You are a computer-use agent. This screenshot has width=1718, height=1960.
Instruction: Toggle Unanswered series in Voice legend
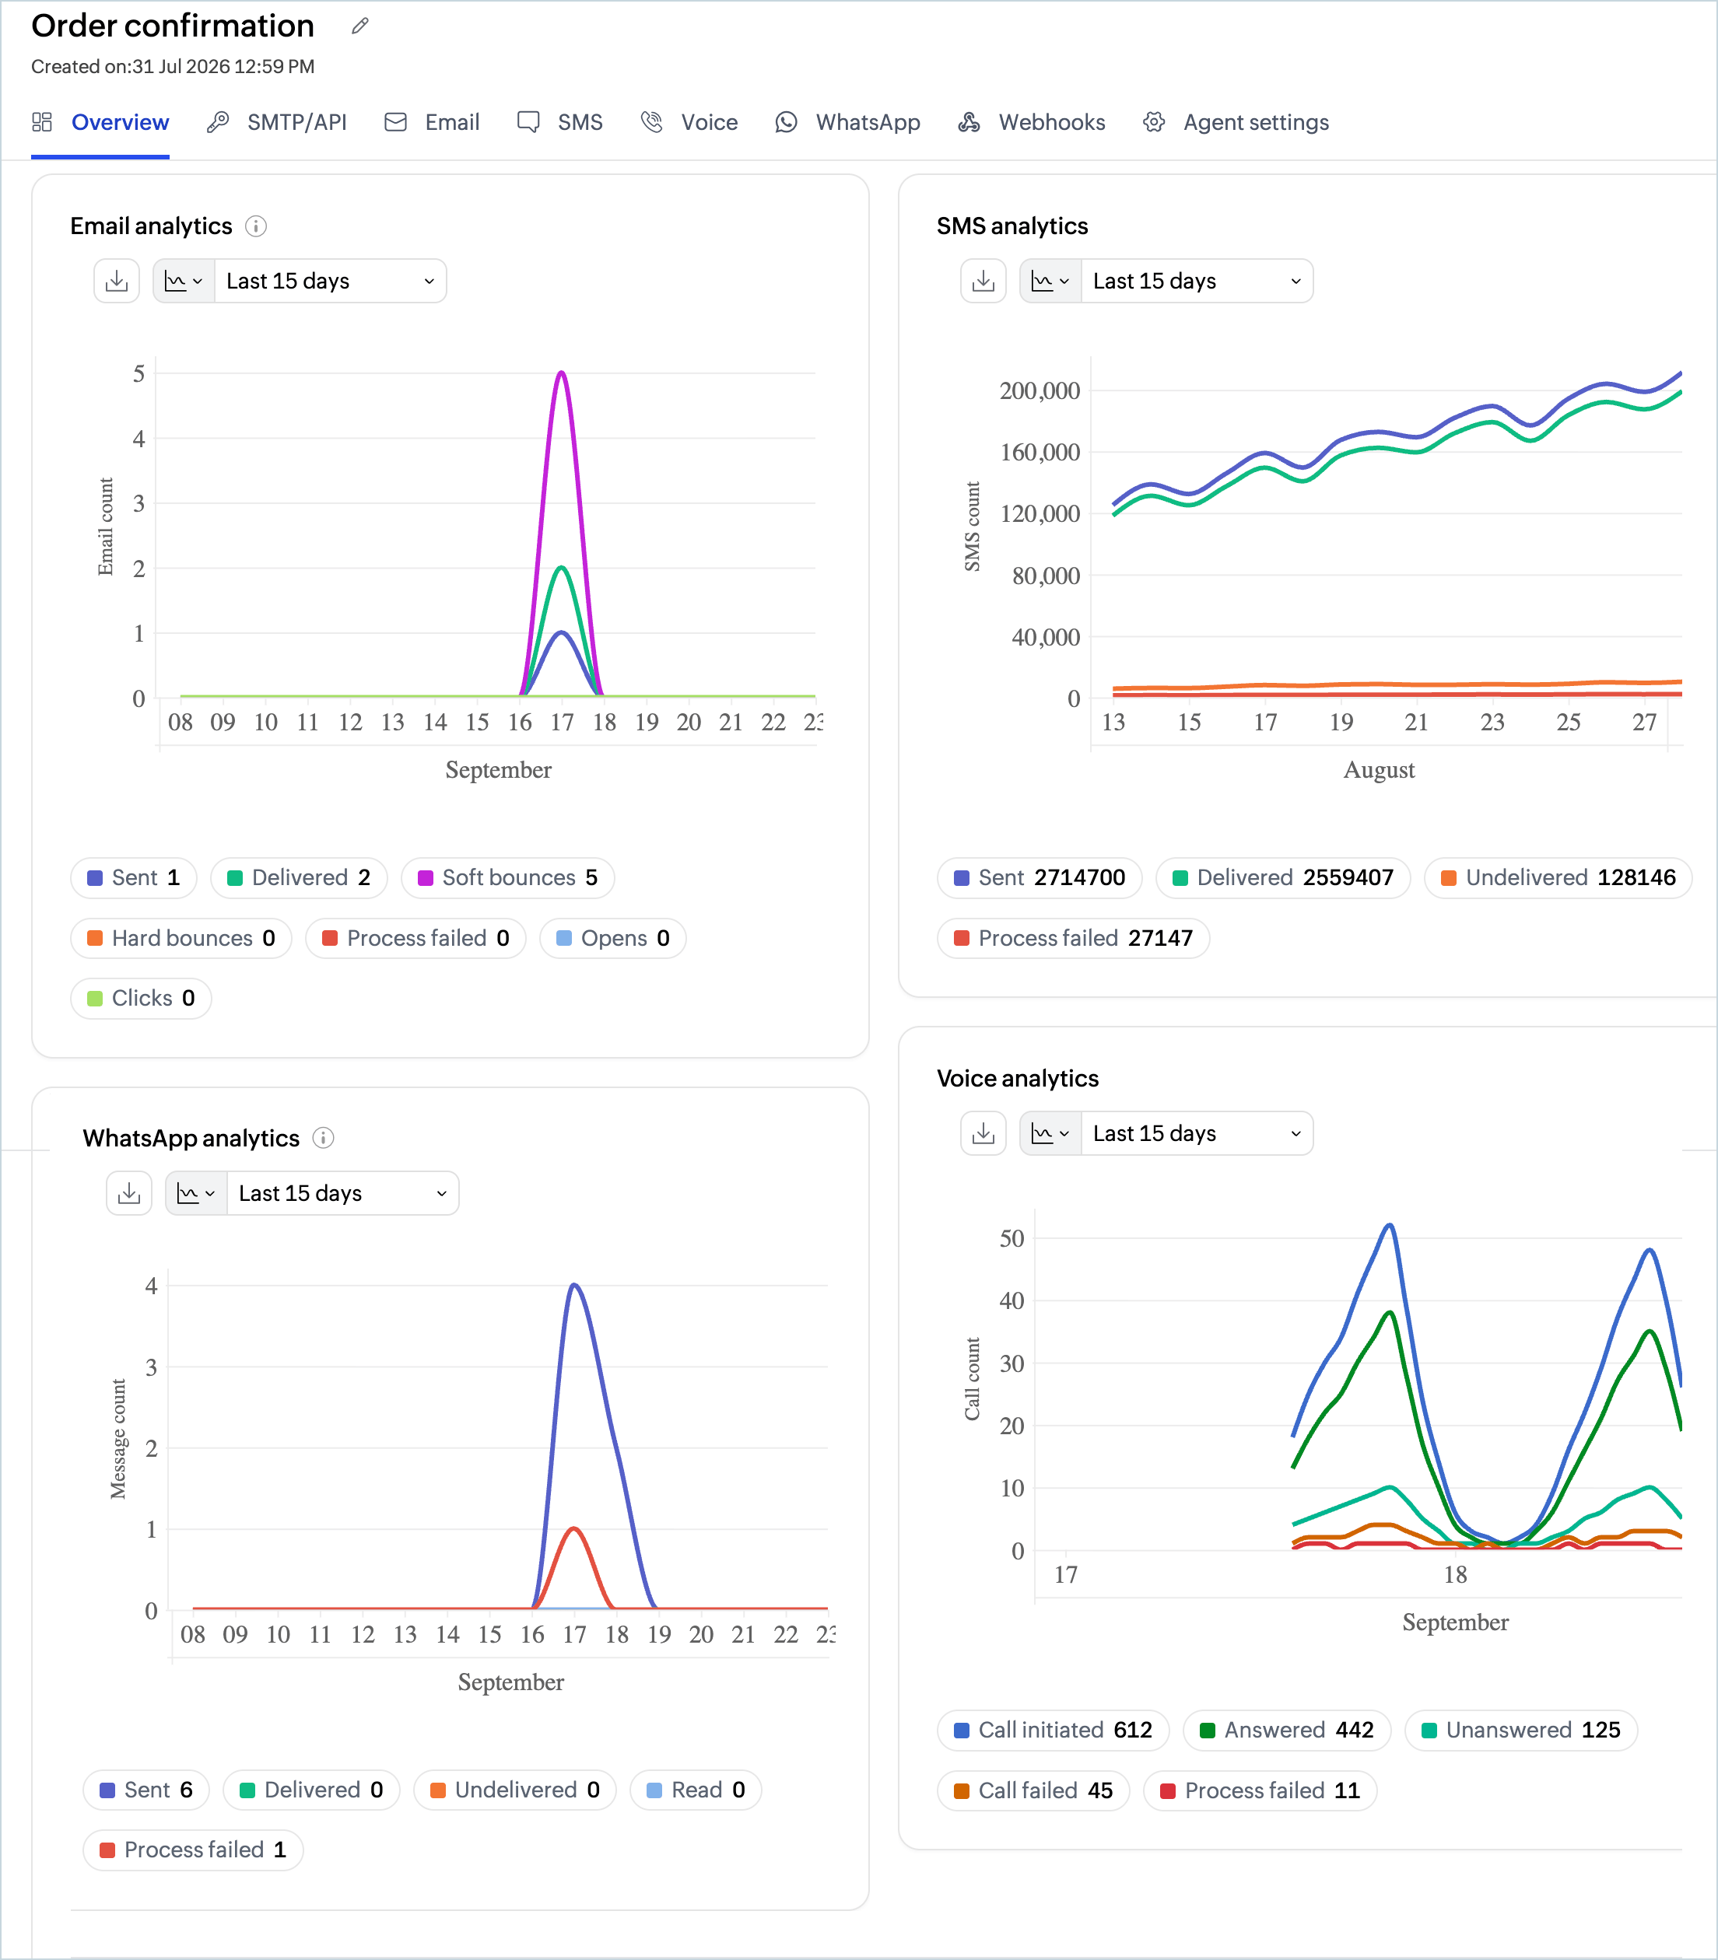1520,1730
